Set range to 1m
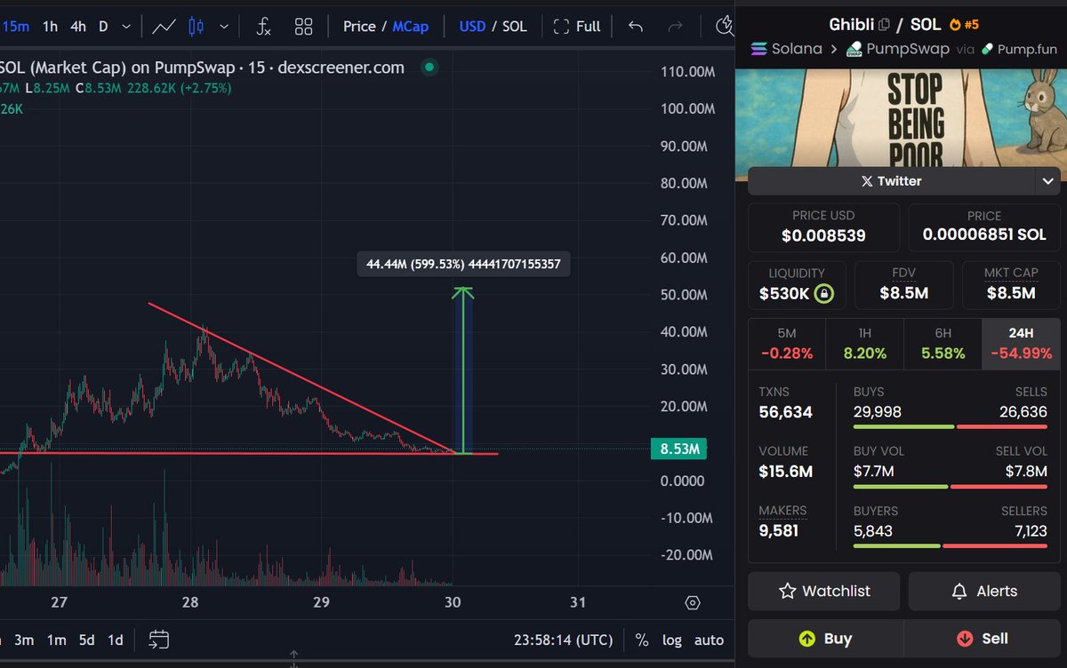Image resolution: width=1067 pixels, height=668 pixels. pyautogui.click(x=56, y=640)
